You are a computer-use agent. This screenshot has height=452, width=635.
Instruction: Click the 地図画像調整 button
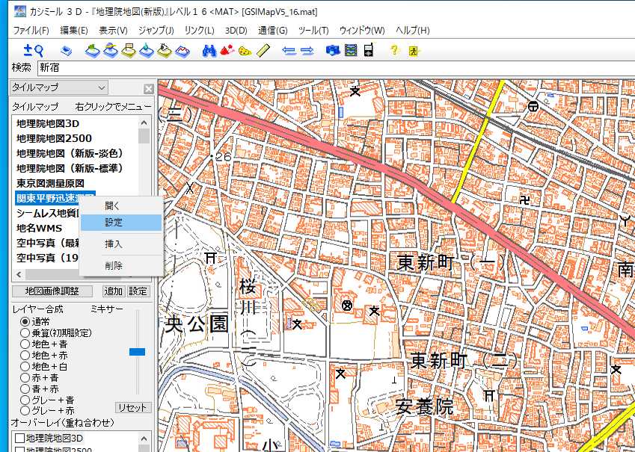coord(52,291)
